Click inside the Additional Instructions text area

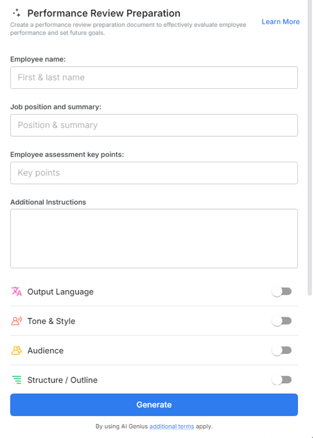154,237
